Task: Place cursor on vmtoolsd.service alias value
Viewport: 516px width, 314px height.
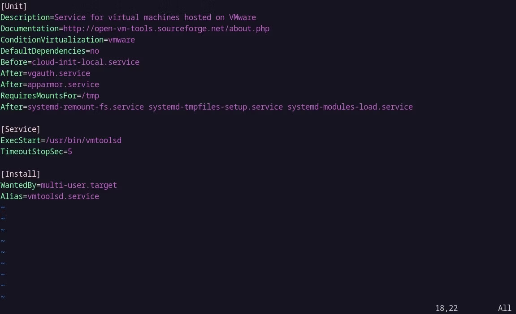Action: pyautogui.click(x=63, y=196)
